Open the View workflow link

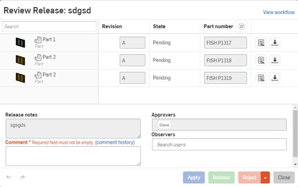(279, 12)
